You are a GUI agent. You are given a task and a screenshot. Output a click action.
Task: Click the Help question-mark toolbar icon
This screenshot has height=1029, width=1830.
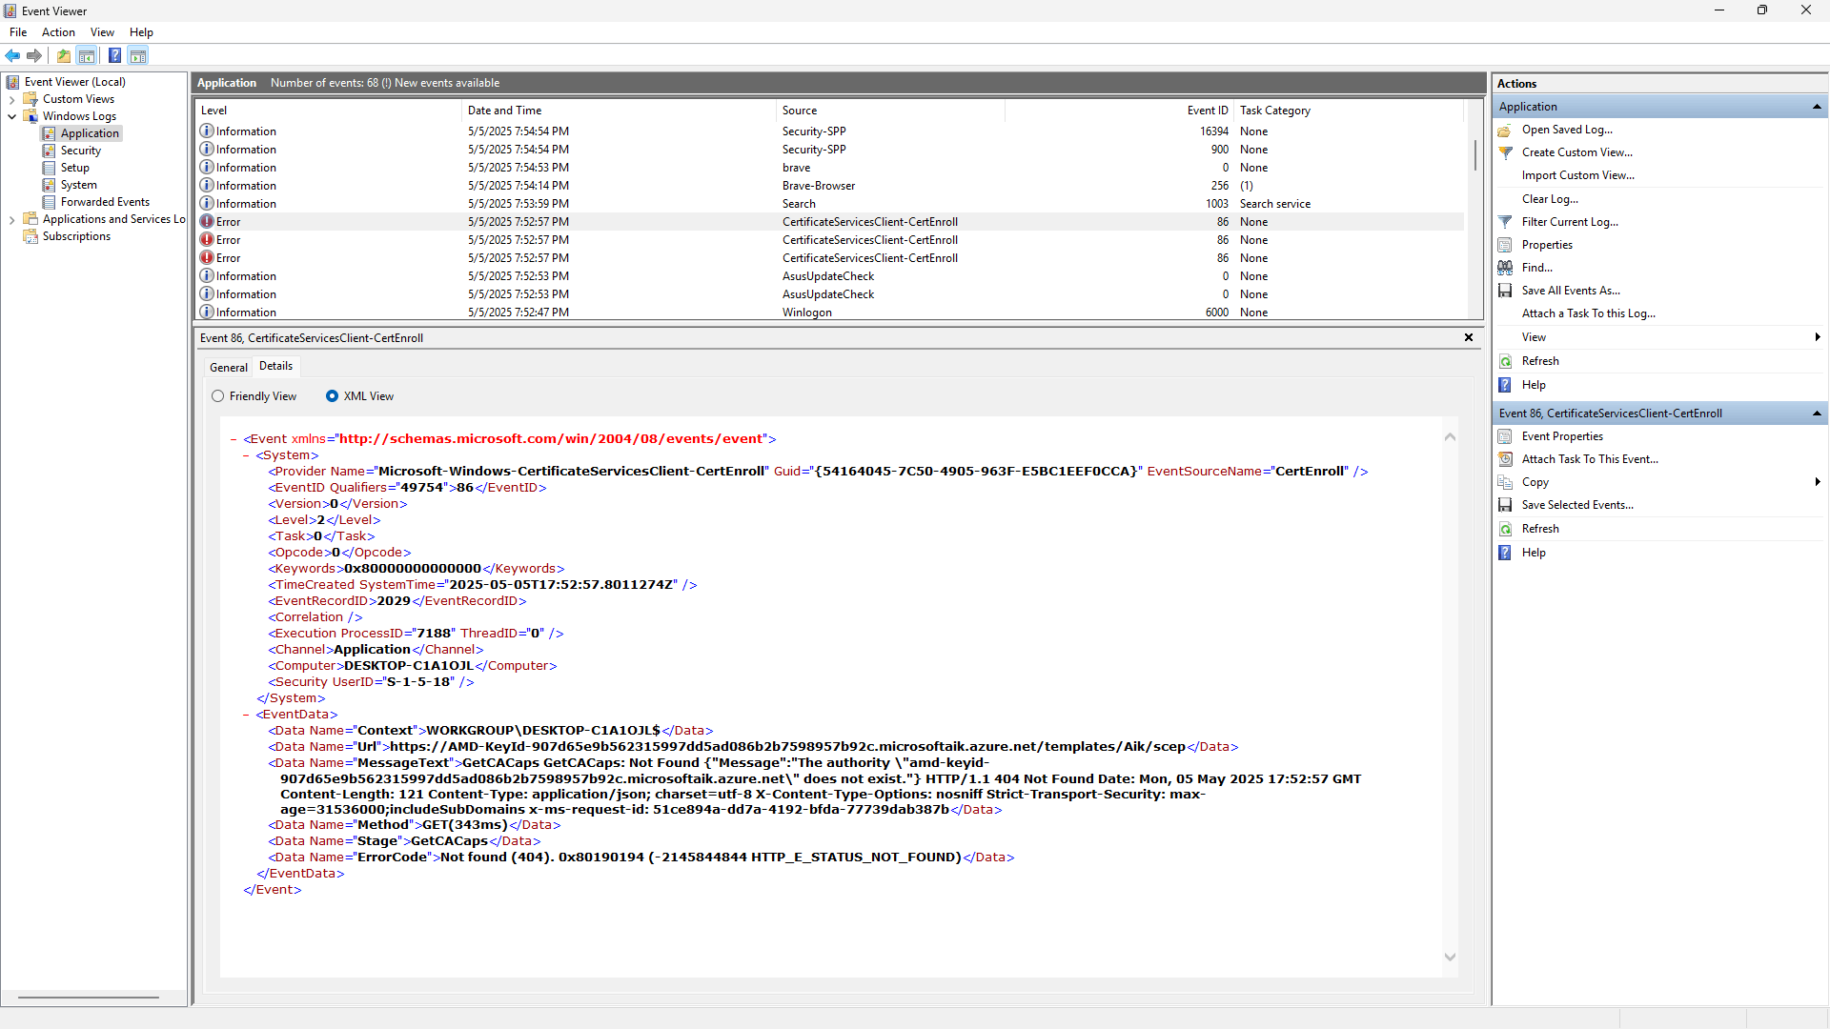click(x=114, y=55)
